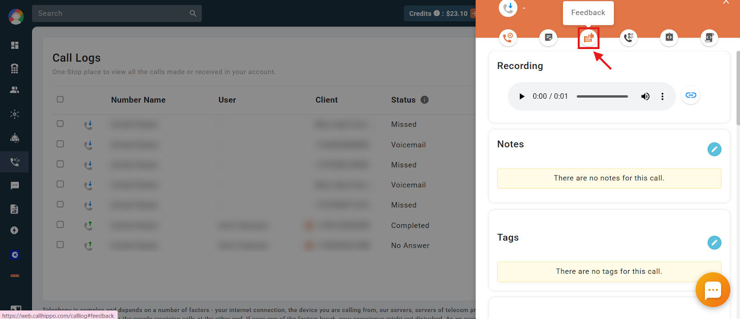Open the orange live chat widget

[x=713, y=290]
